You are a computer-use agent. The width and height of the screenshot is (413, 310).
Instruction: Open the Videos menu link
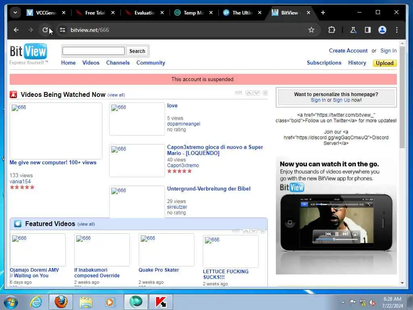tap(91, 63)
